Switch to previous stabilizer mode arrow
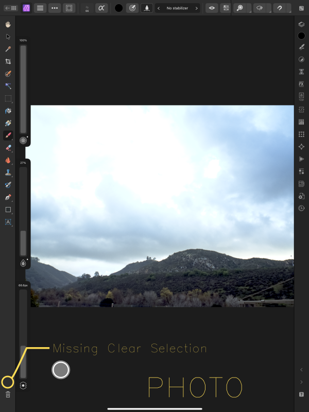The width and height of the screenshot is (309, 412). [159, 8]
